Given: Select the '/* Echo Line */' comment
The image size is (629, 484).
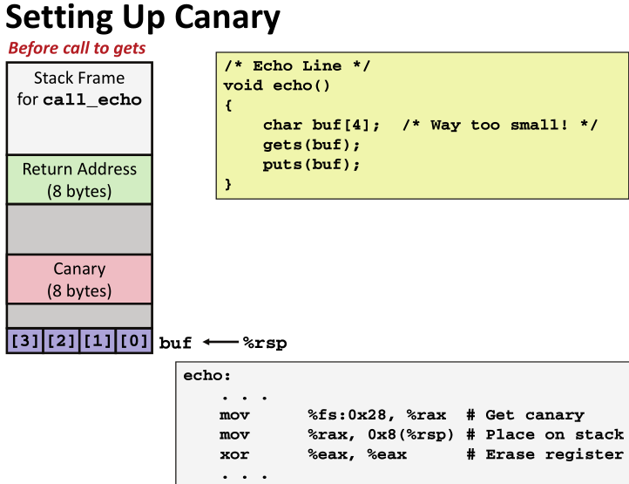Looking at the screenshot, I should pos(297,66).
